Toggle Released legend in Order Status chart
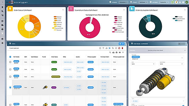The width and height of the screenshot is (189, 106). click(x=58, y=17)
